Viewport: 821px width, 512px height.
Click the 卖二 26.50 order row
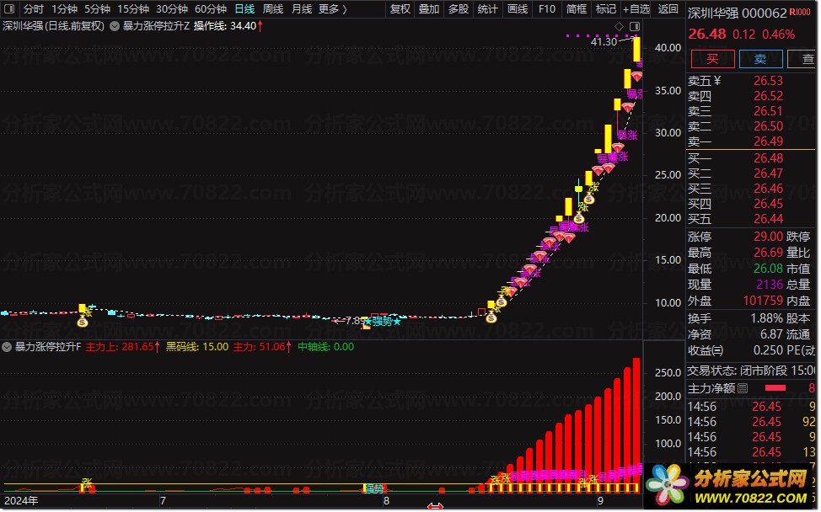click(752, 126)
